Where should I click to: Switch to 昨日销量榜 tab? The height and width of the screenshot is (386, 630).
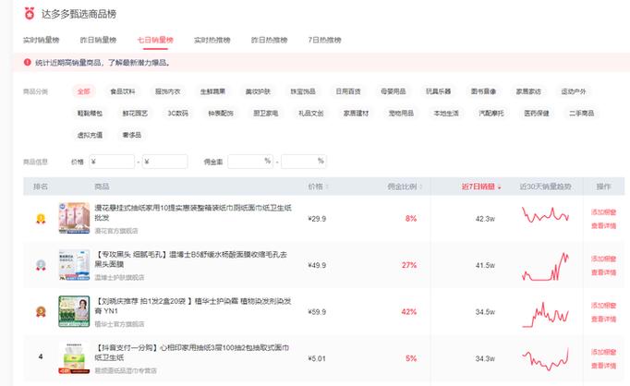[98, 40]
